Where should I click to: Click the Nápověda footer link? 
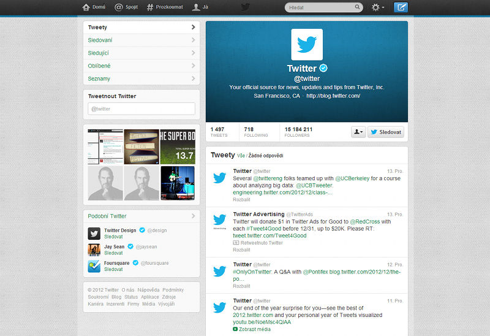click(148, 290)
